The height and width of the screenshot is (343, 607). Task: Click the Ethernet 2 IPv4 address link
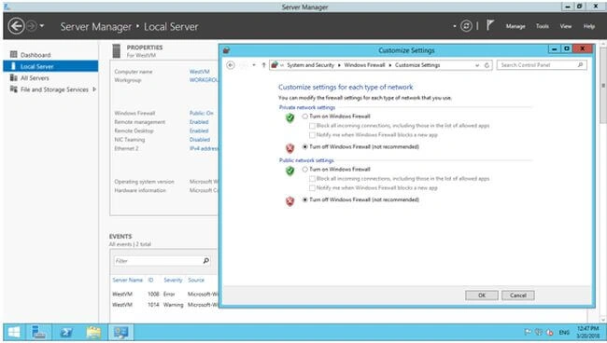coord(204,148)
